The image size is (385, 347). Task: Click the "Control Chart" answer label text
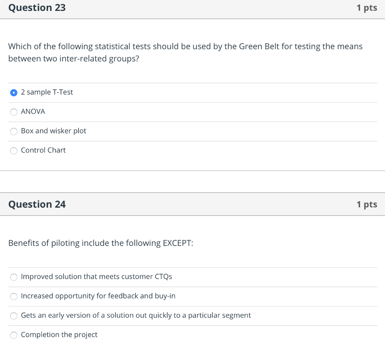(43, 150)
